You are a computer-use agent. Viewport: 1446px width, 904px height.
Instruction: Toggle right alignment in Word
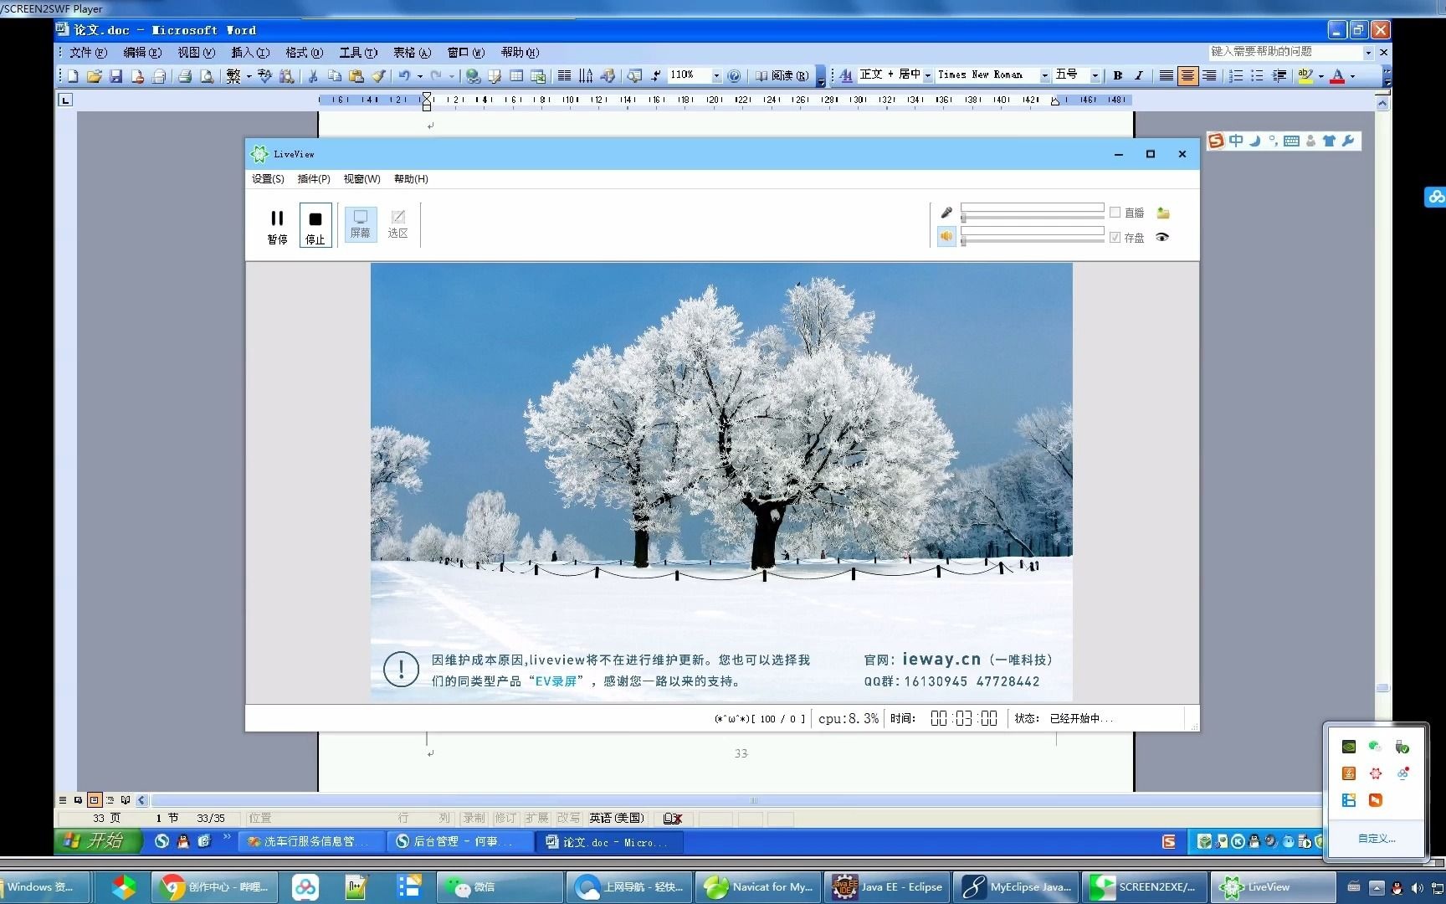(x=1209, y=76)
